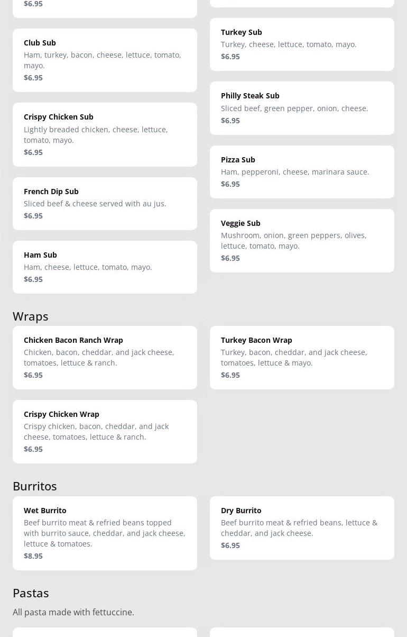Pick the Ham Sub item

(105, 267)
